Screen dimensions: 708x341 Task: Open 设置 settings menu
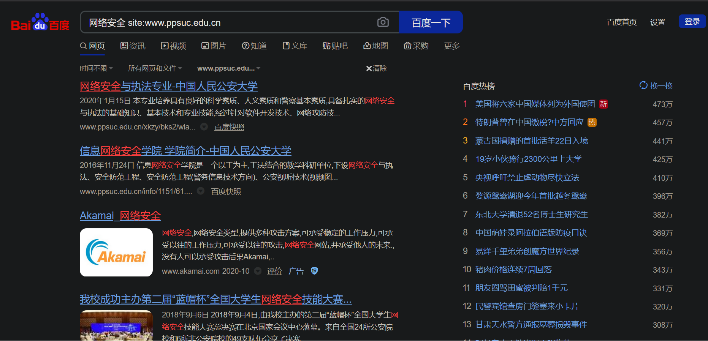coord(657,22)
